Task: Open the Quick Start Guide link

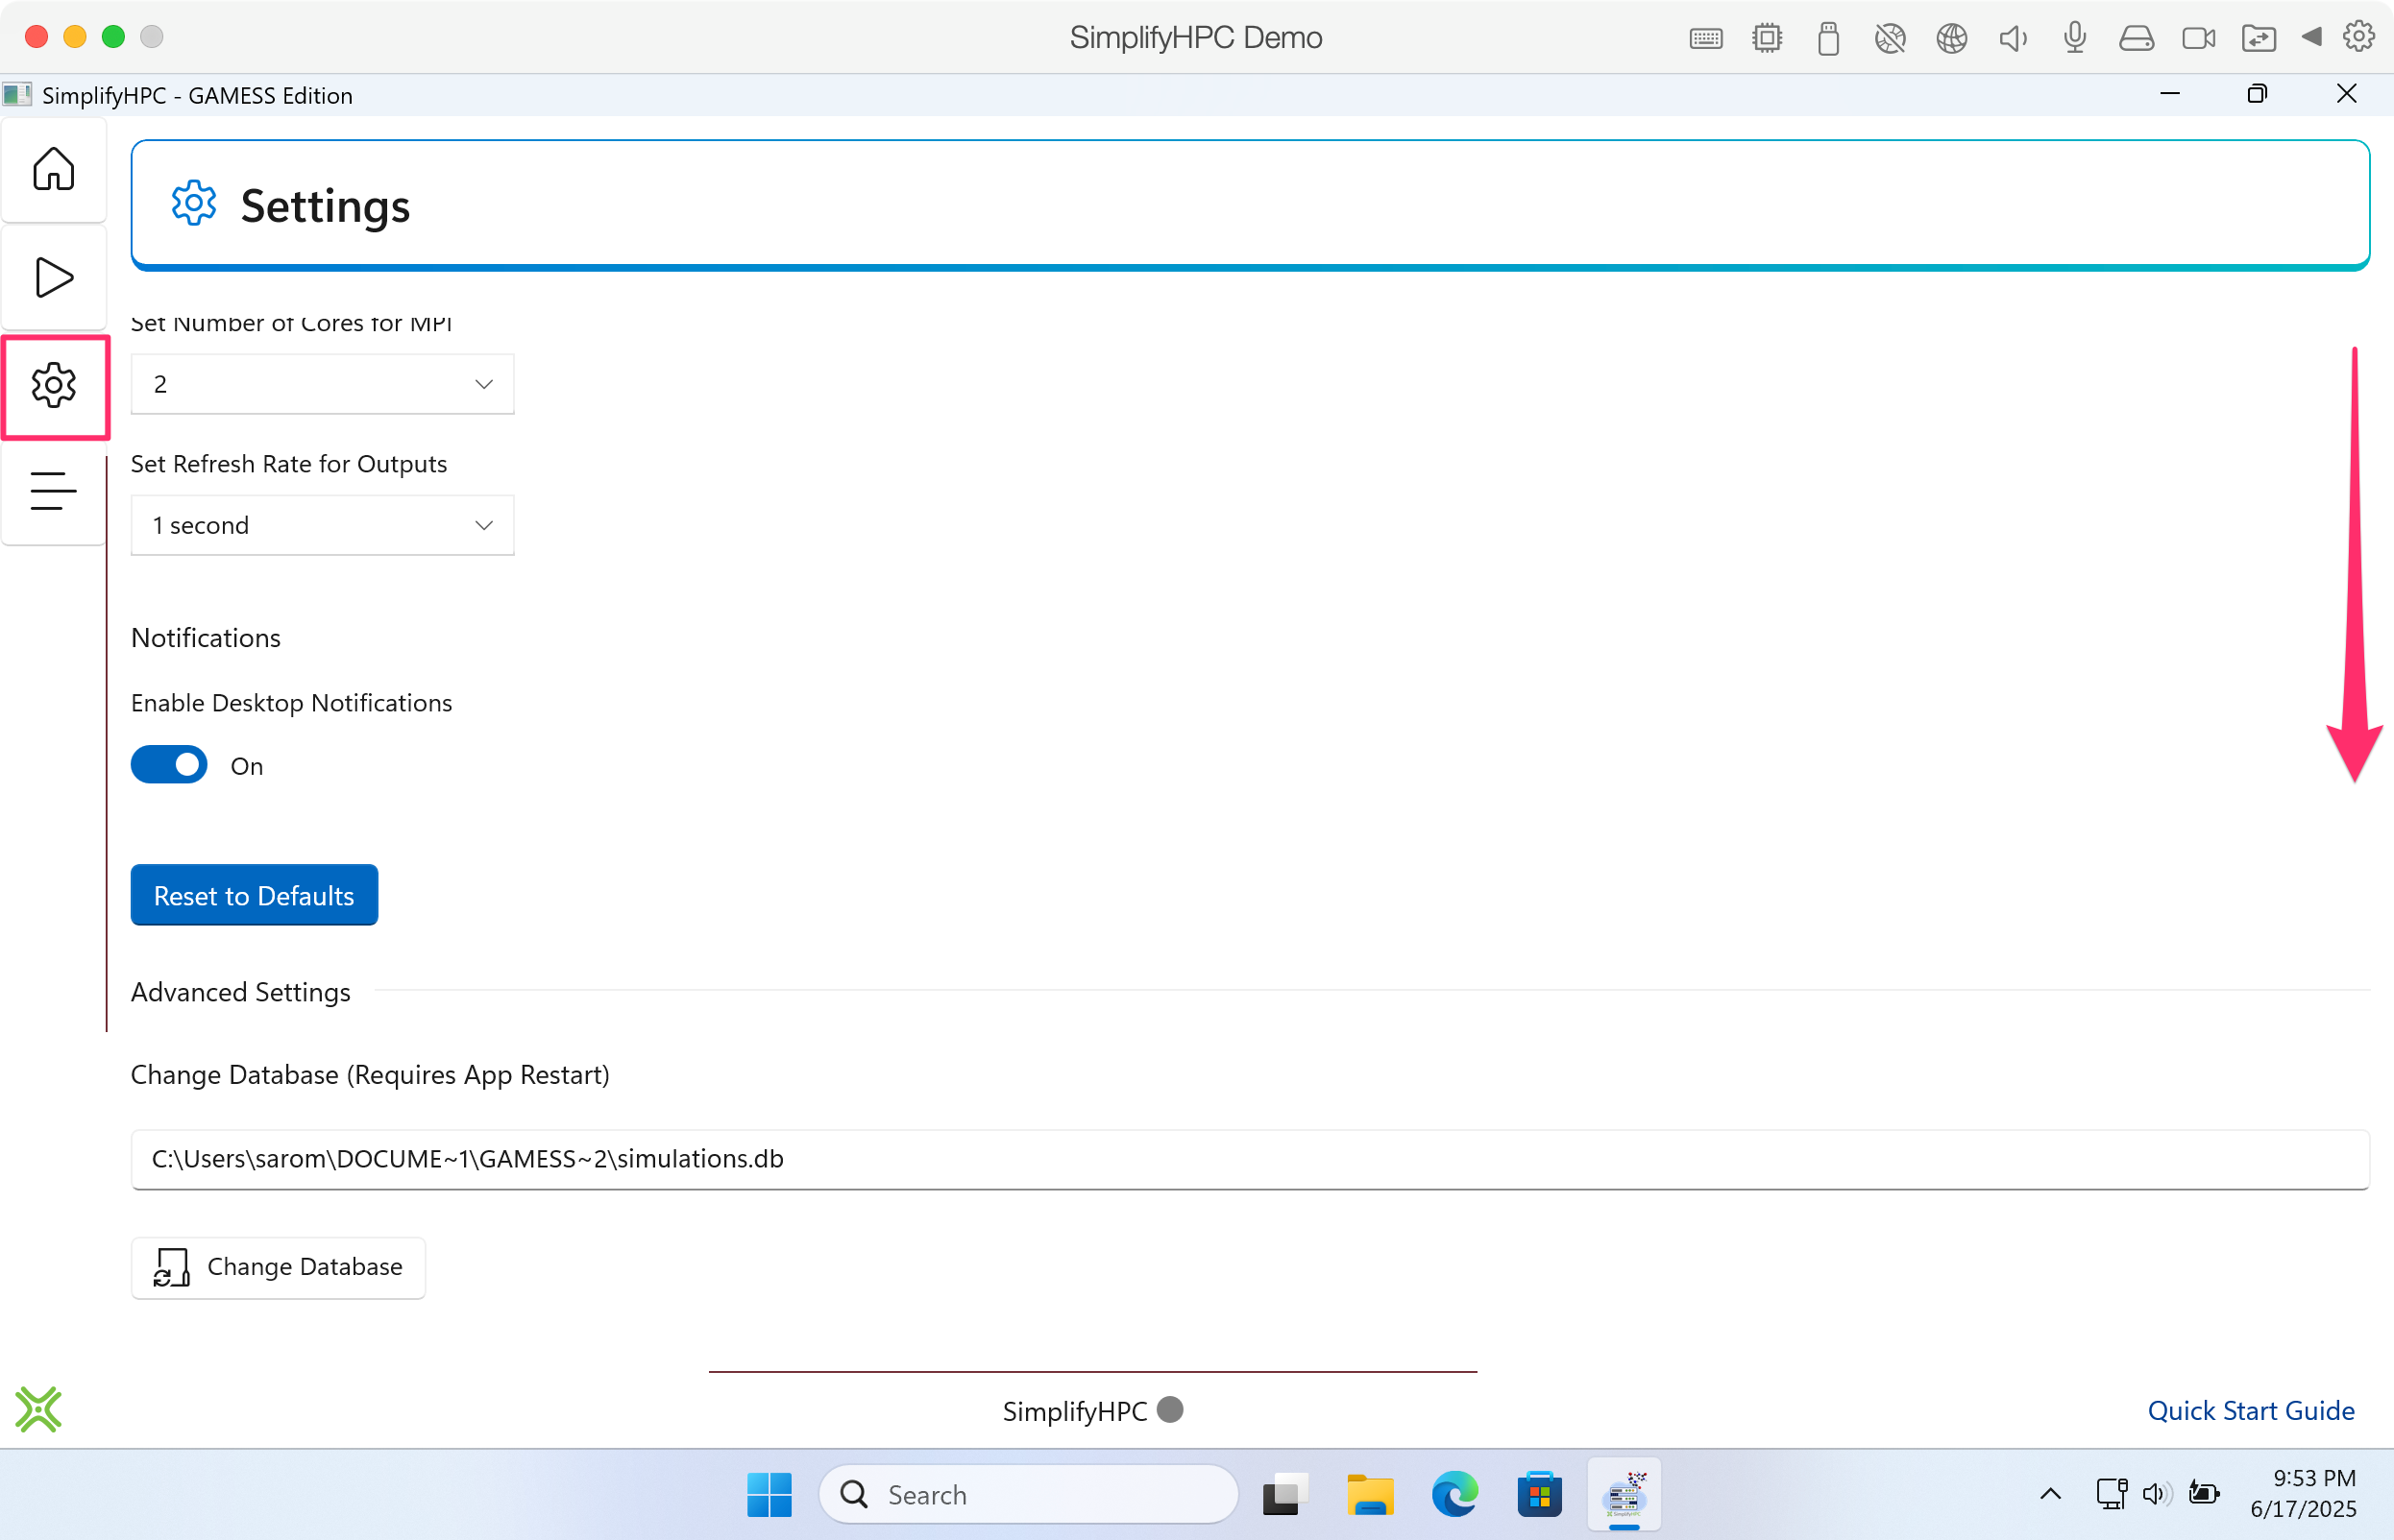Action: (x=2250, y=1410)
